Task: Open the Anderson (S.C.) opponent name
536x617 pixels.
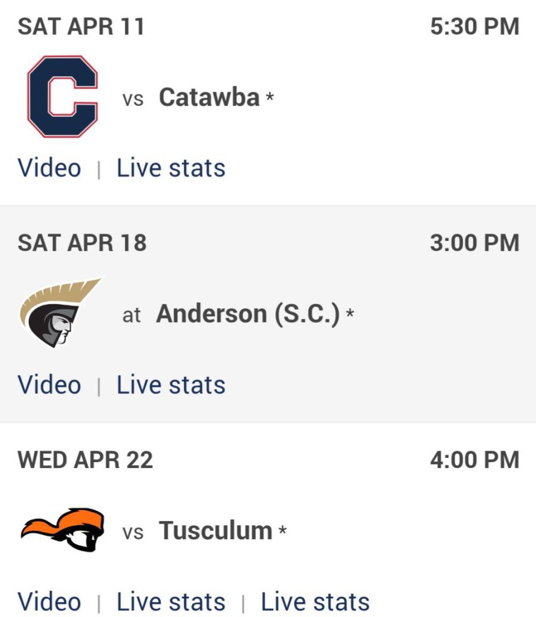Action: (x=248, y=314)
